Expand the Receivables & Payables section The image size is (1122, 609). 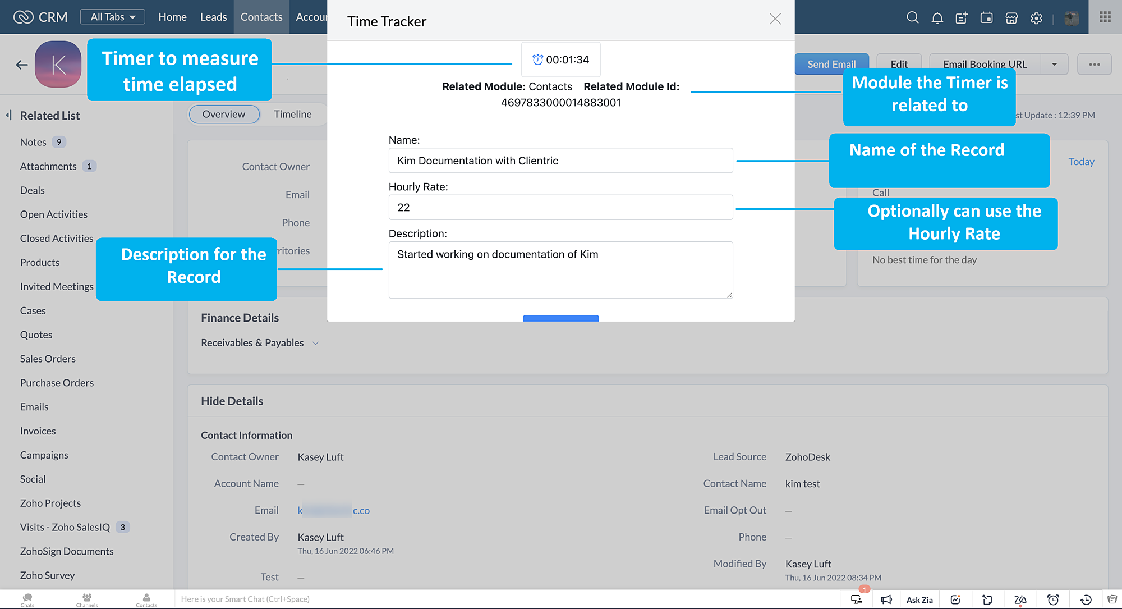(315, 343)
